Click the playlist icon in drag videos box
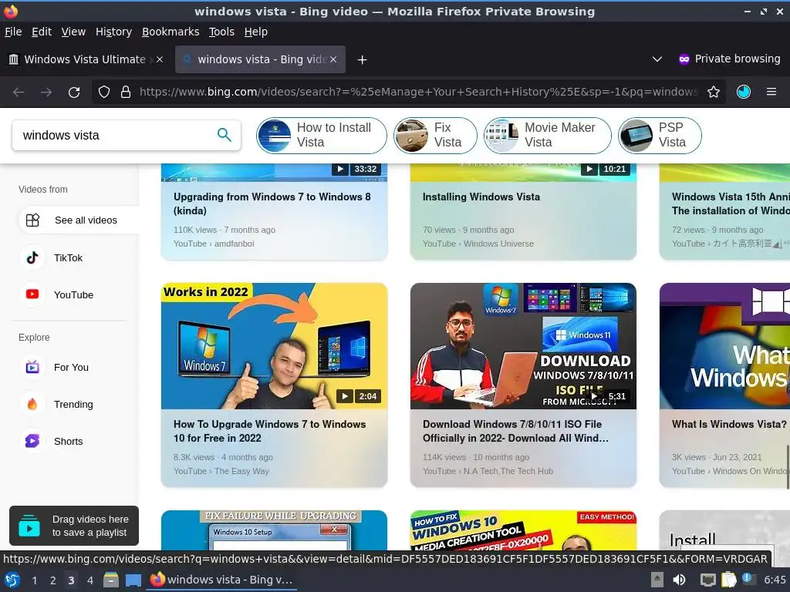 tap(29, 526)
